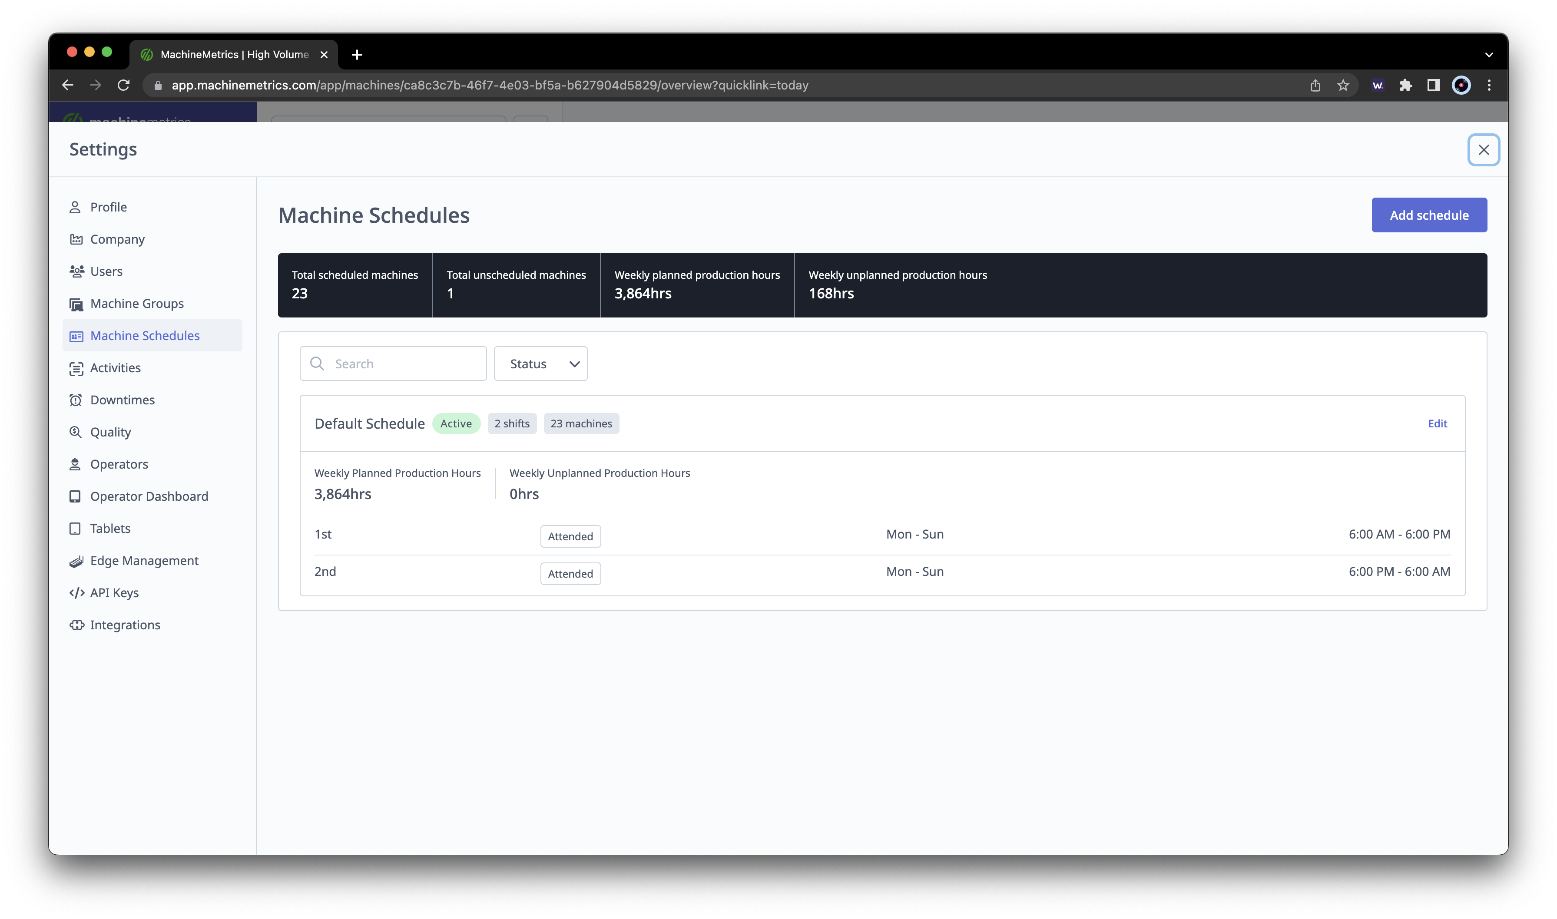Click the Profile person icon in sidebar

[x=75, y=207]
